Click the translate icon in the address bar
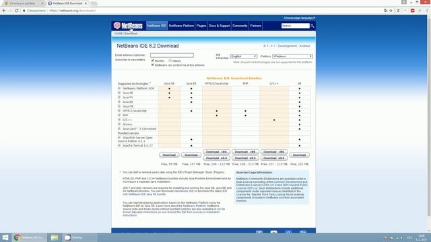Image resolution: width=431 pixels, height=242 pixels. tap(385, 11)
